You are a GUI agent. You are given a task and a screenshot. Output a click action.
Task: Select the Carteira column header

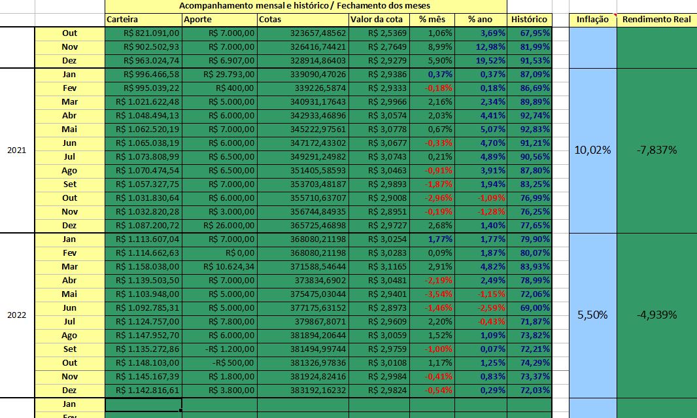[144, 20]
